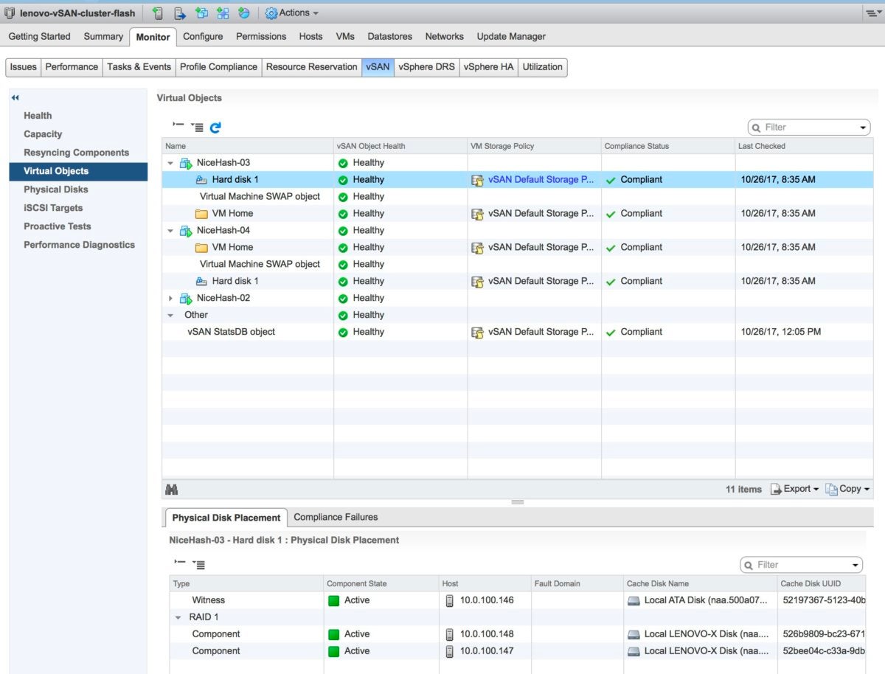Click VM Home folder icon under NiceHash-03
The width and height of the screenshot is (885, 674).
(201, 213)
